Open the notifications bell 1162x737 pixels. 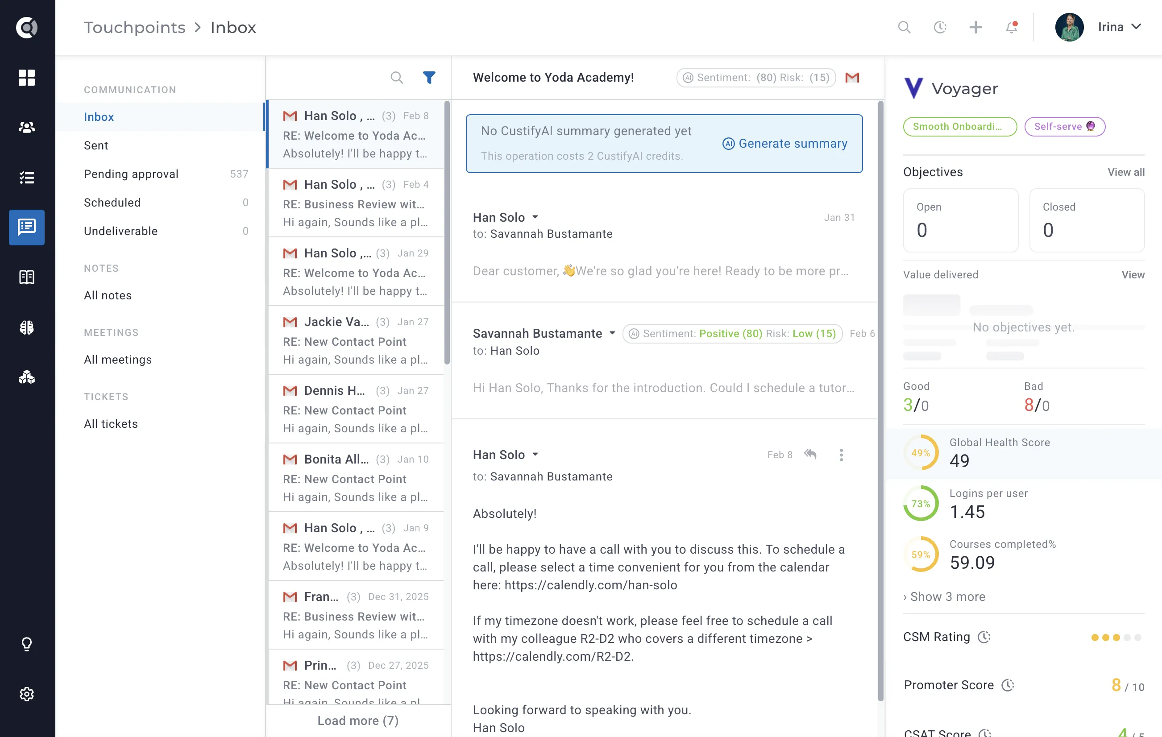(1012, 27)
